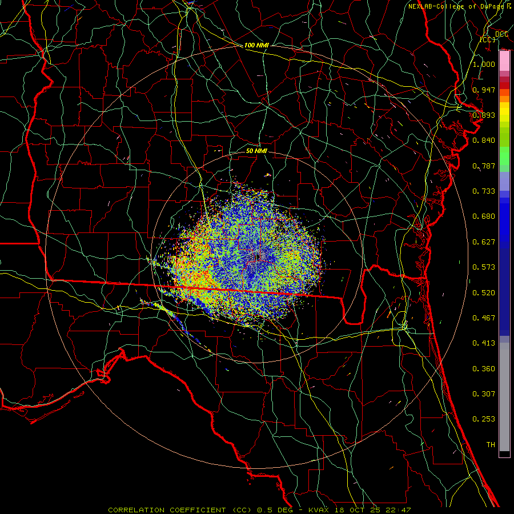Click the 22:47 timestamp in caption
Image resolution: width=514 pixels, height=514 pixels.
click(399, 510)
